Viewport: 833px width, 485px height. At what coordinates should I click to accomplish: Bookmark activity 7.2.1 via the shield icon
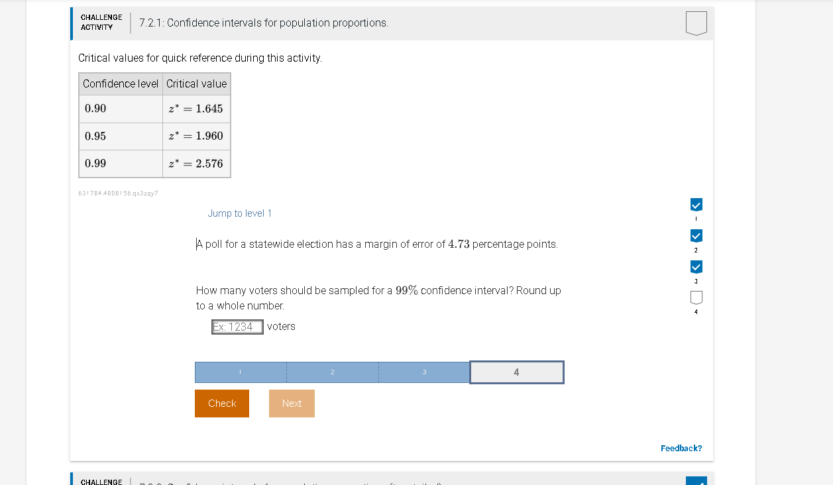pyautogui.click(x=696, y=23)
